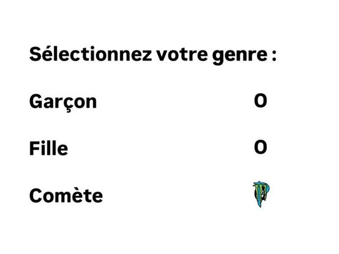
Task: Mark Garçon as your gender
Action: click(261, 100)
